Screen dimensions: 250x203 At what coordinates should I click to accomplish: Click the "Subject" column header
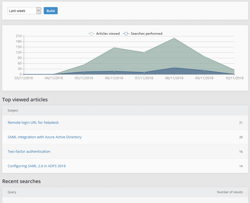[x=13, y=110]
